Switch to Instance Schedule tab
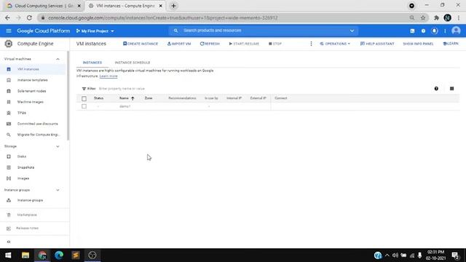 pyautogui.click(x=133, y=63)
